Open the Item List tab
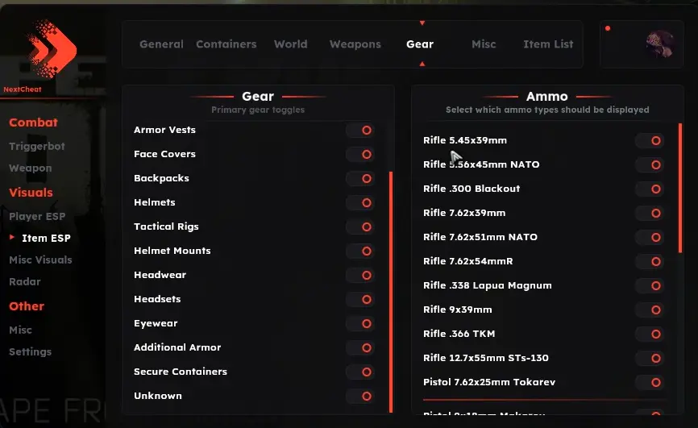The image size is (698, 428). click(x=548, y=44)
